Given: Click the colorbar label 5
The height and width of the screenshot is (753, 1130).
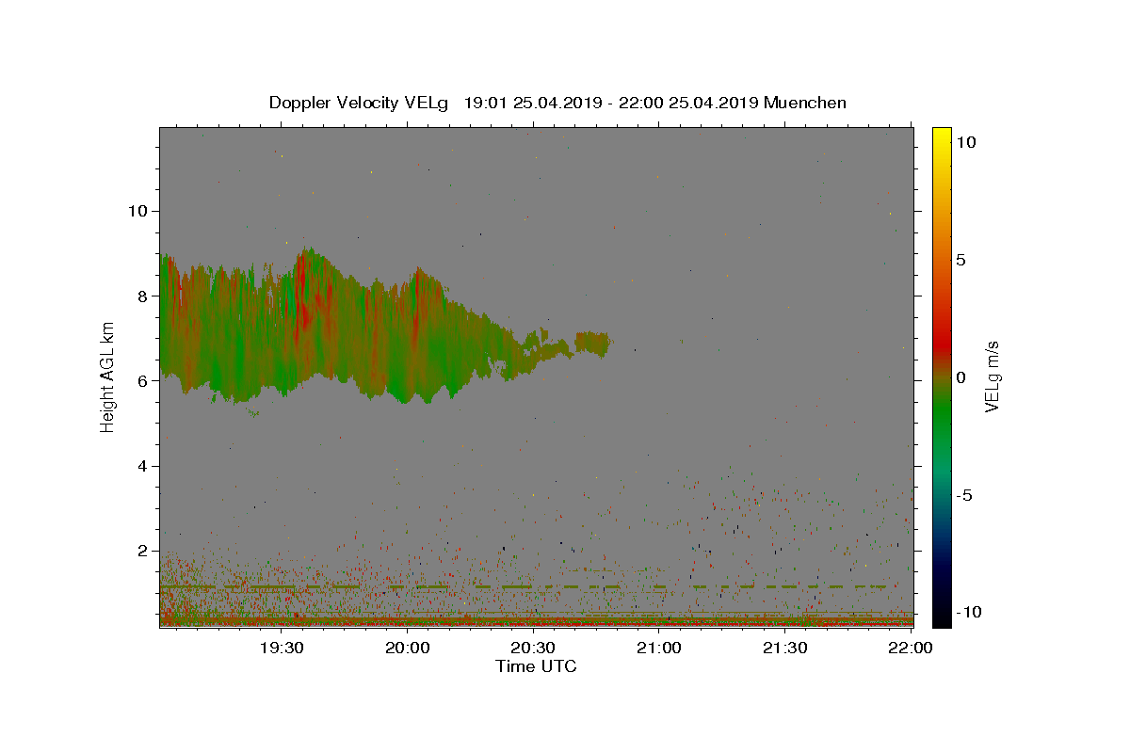Looking at the screenshot, I should 961,260.
